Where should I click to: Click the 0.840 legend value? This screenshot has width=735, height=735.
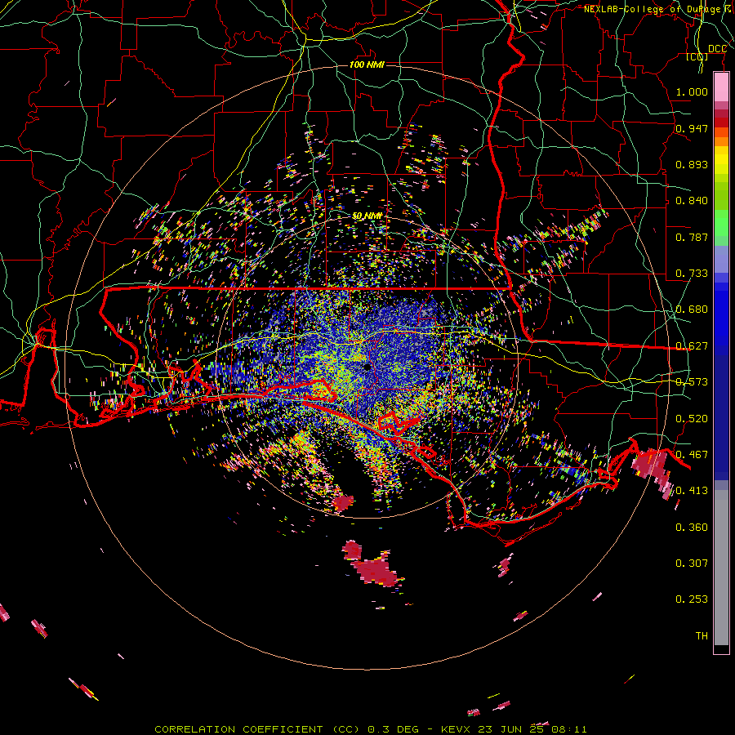coord(692,201)
